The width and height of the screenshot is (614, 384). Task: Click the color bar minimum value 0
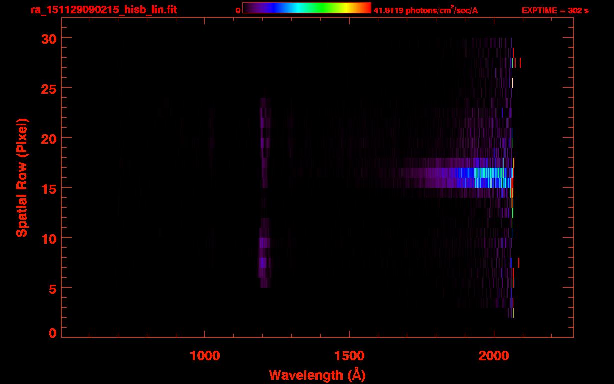tap(238, 10)
